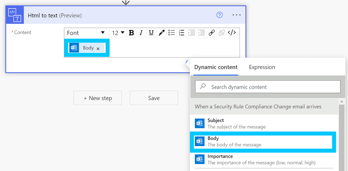Toggle italic formatting

pyautogui.click(x=141, y=33)
